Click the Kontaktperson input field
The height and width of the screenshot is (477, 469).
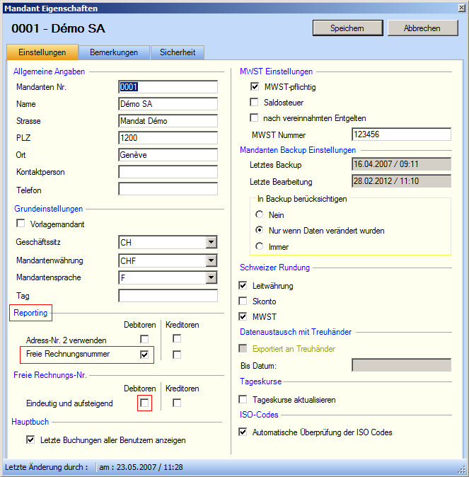click(168, 172)
